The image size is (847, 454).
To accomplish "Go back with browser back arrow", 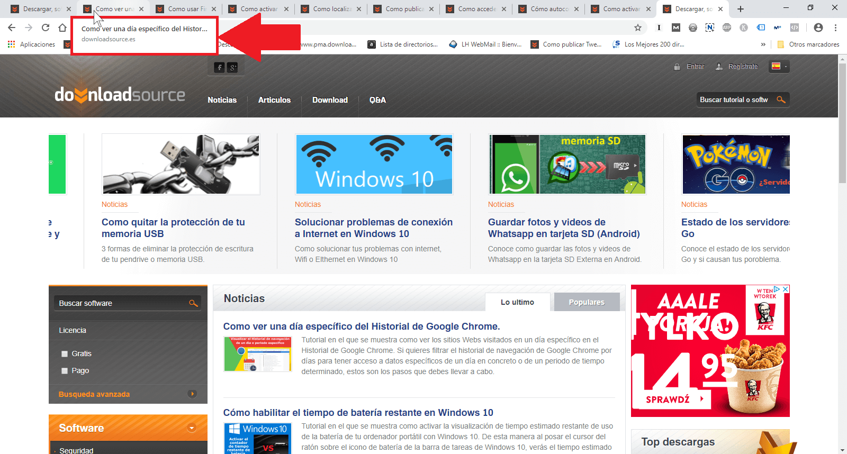I will 12,28.
